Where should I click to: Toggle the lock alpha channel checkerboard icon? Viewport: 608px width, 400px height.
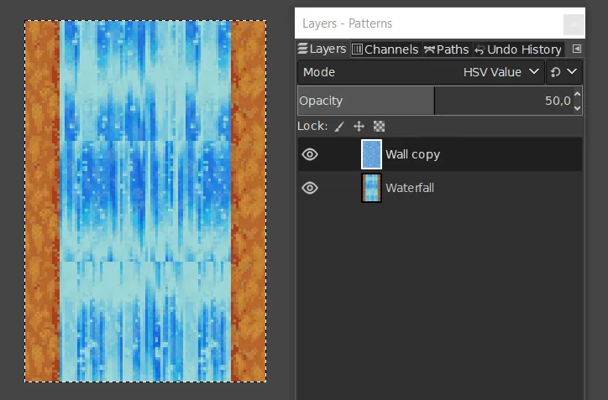pos(379,127)
